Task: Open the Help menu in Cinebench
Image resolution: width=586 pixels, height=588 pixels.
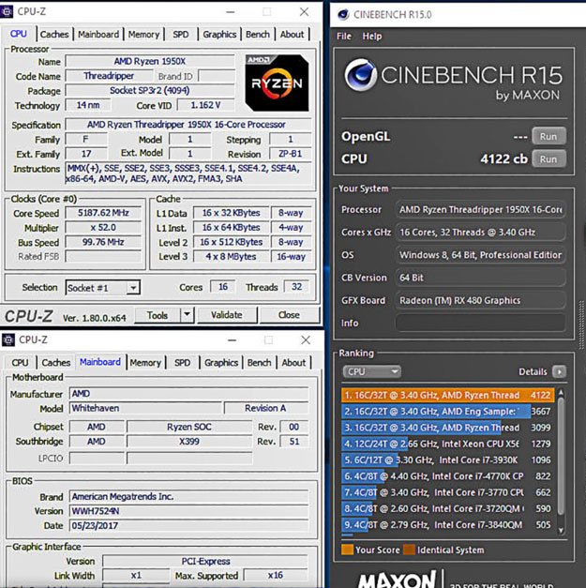Action: click(x=372, y=37)
